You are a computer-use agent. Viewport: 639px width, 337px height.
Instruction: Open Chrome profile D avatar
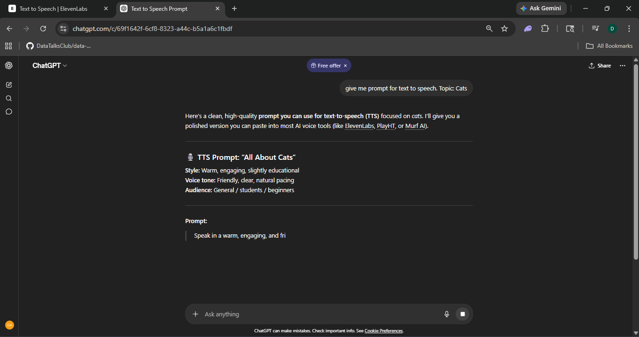click(612, 29)
